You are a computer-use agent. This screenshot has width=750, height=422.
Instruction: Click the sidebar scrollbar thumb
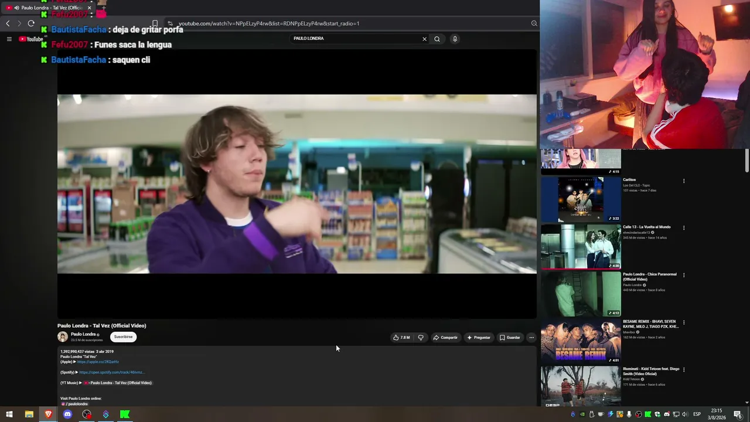[747, 161]
